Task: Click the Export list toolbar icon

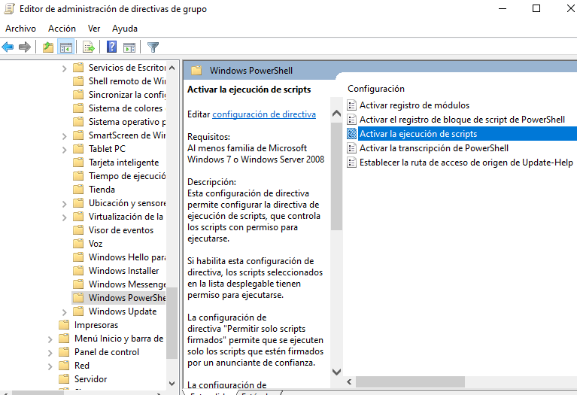Action: (89, 47)
